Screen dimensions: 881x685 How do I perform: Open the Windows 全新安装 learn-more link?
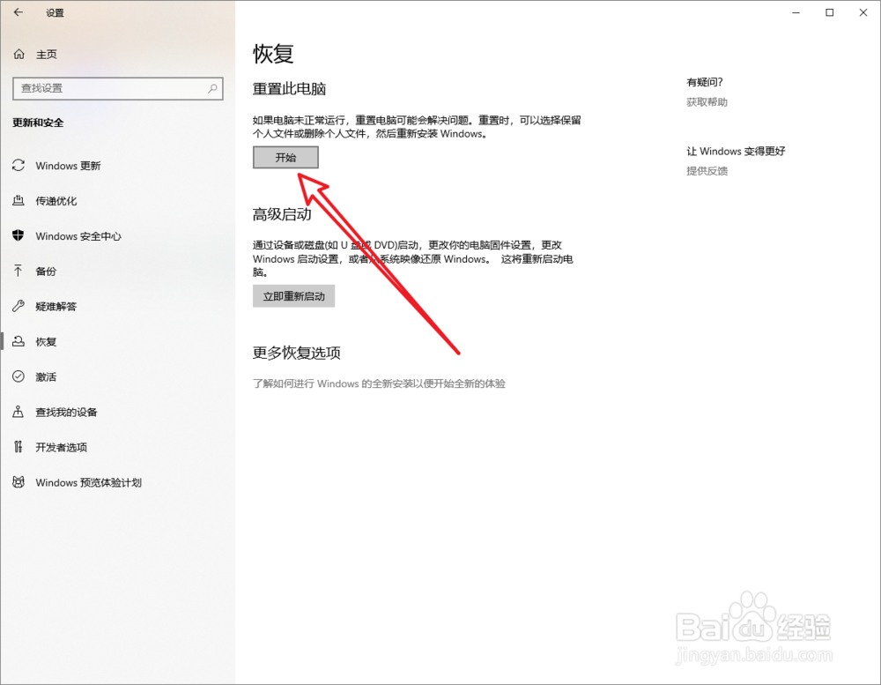pos(381,383)
